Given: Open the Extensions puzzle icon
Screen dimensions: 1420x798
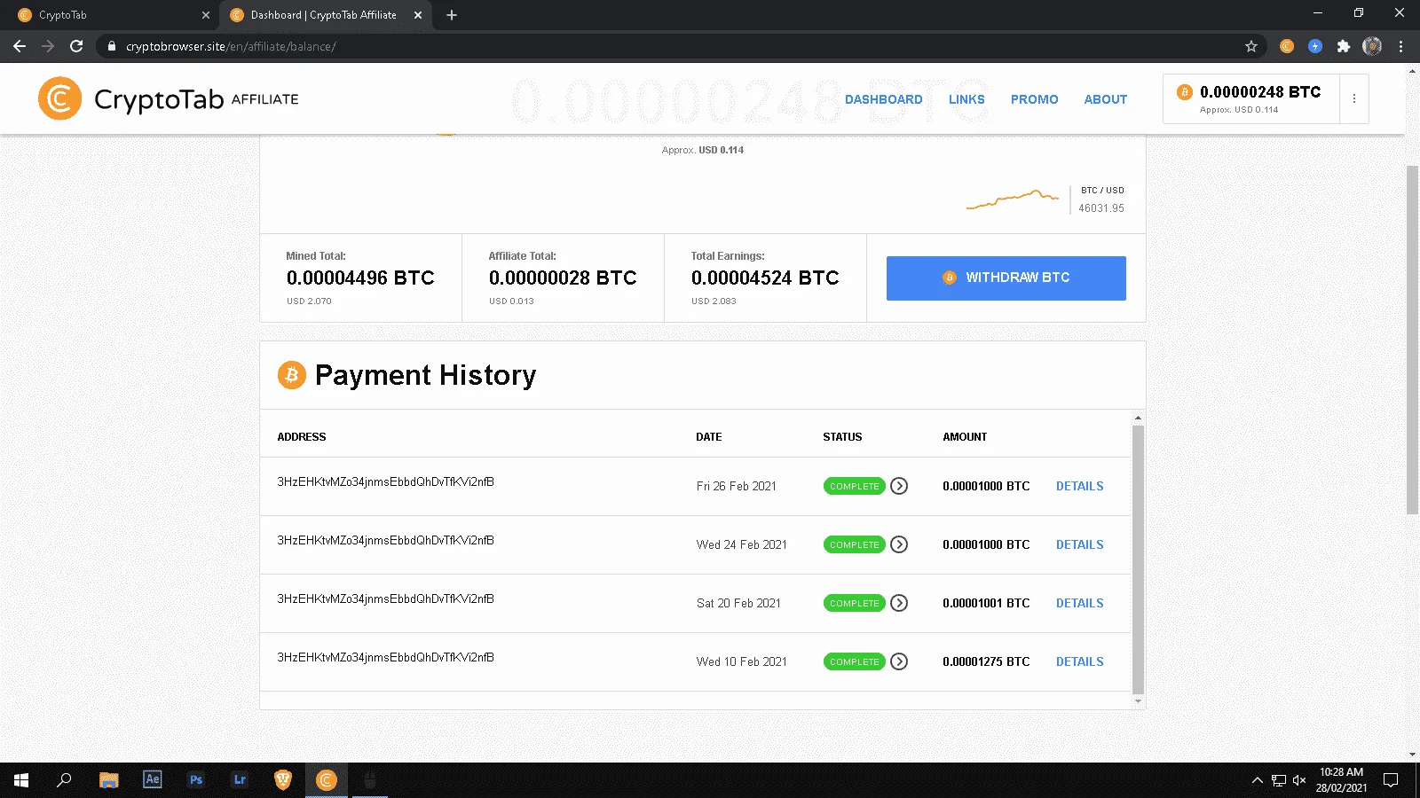Looking at the screenshot, I should tap(1344, 46).
